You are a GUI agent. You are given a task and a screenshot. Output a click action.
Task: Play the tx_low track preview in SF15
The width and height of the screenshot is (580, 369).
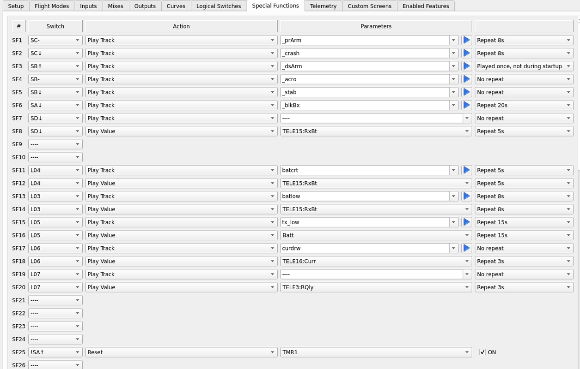[x=466, y=222]
